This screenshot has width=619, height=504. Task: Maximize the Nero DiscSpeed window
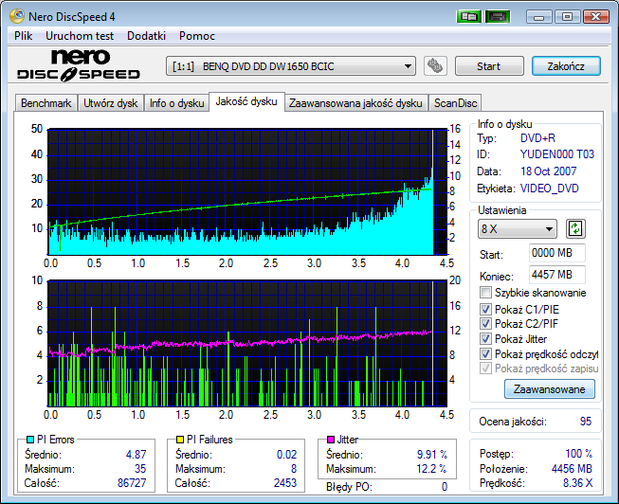567,16
